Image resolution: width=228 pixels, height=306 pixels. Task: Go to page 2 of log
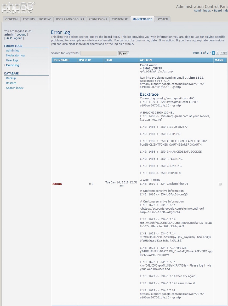click(x=217, y=53)
